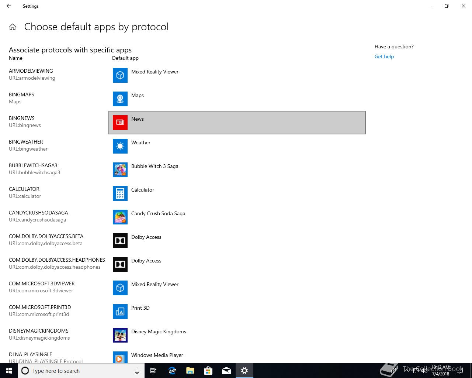
Task: Click the microphone icon in search box
Action: tap(137, 371)
